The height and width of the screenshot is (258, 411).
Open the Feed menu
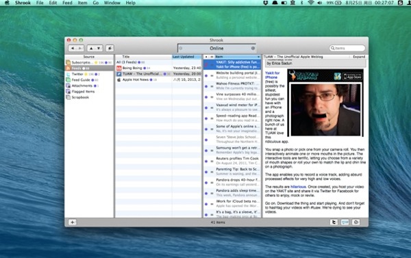coord(67,3)
